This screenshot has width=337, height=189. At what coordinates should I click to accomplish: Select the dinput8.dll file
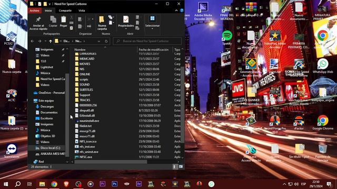pyautogui.click(x=86, y=111)
